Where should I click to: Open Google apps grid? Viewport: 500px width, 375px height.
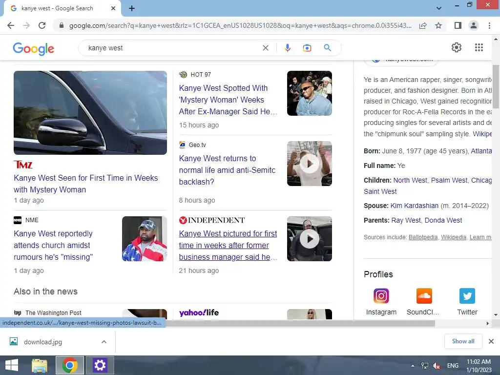(479, 47)
